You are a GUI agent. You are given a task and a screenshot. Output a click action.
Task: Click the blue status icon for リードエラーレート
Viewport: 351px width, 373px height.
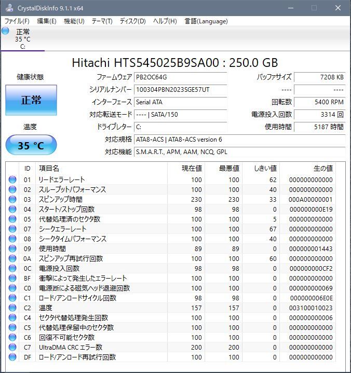tap(12, 180)
